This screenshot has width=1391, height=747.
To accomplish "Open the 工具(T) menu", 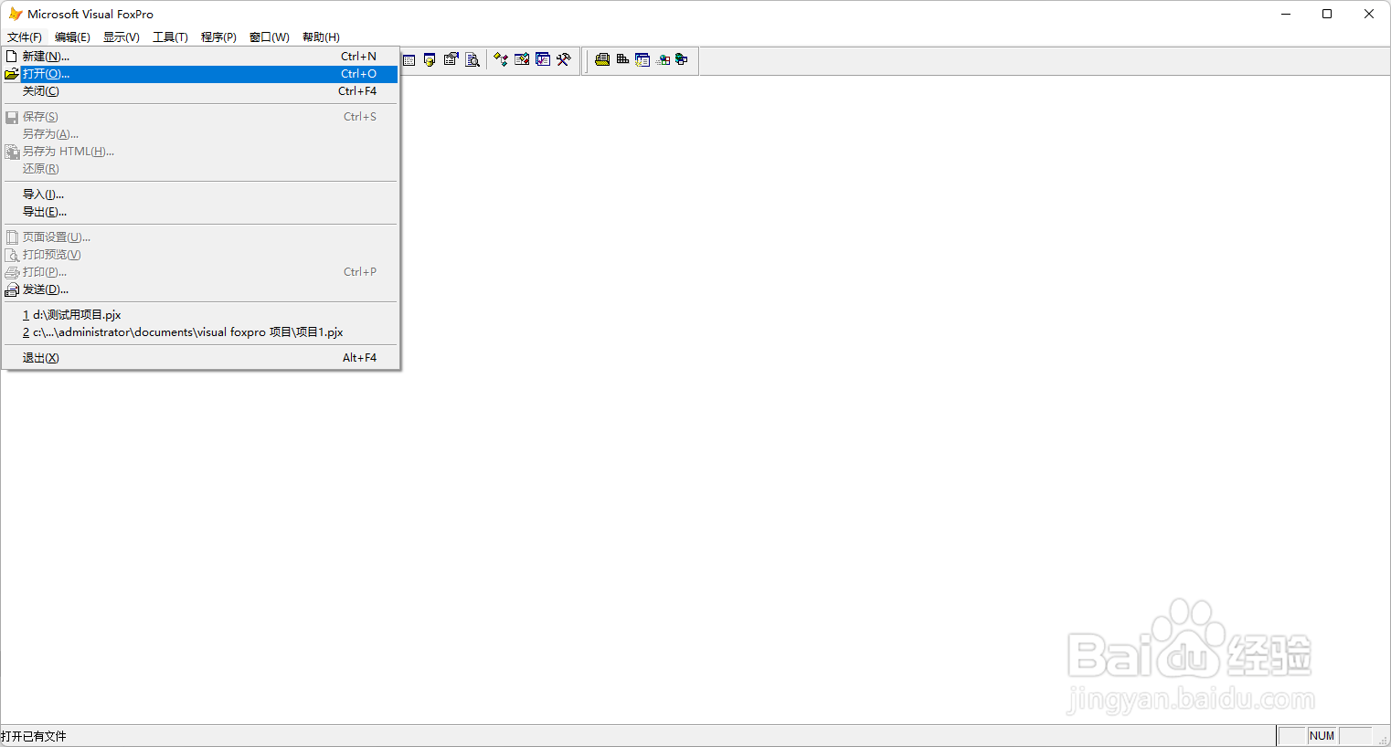I will pos(170,37).
